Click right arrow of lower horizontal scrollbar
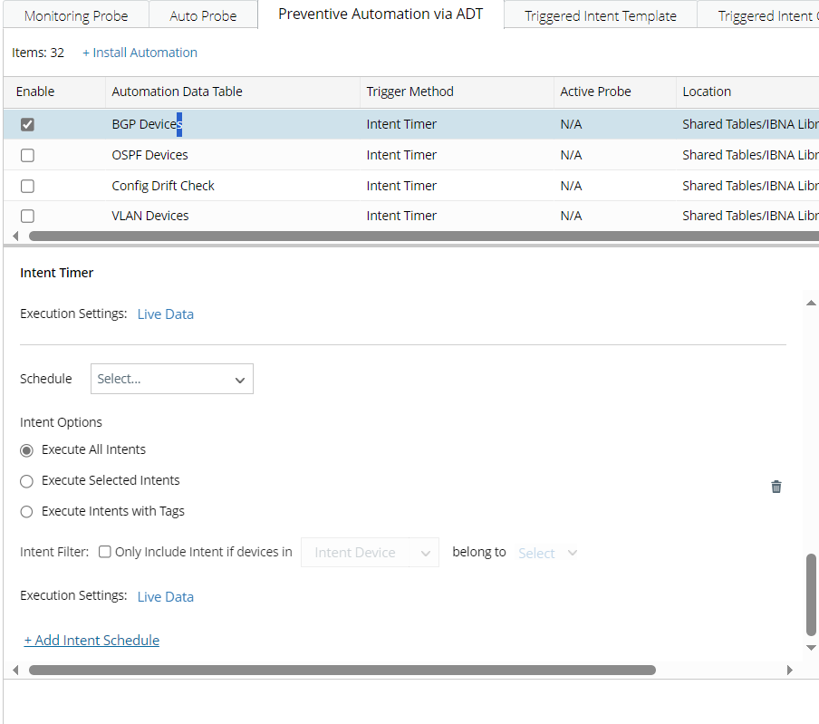 coord(789,671)
